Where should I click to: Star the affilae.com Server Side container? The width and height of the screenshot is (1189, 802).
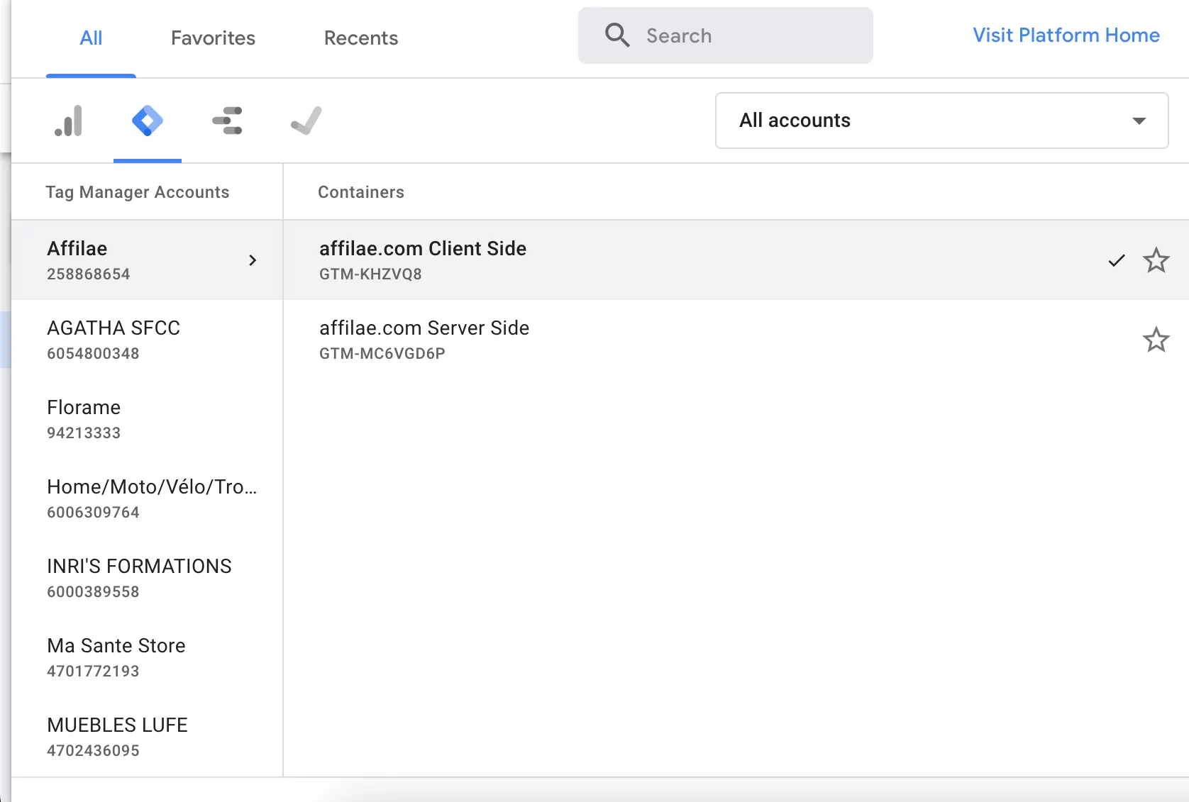click(1156, 340)
